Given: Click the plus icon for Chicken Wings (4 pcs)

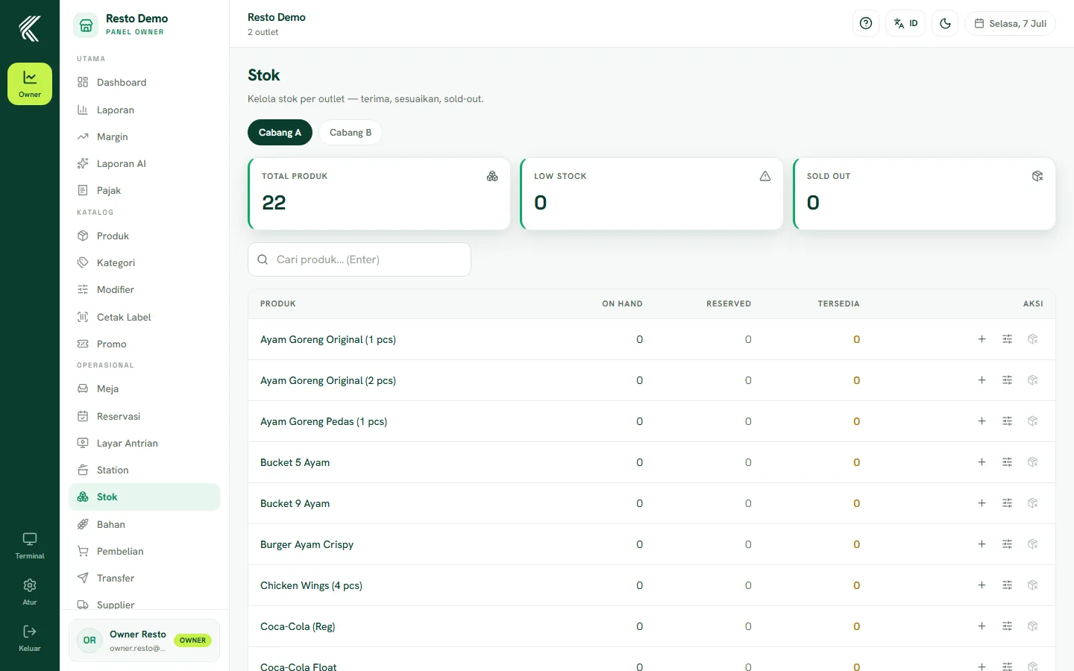Looking at the screenshot, I should 982,585.
